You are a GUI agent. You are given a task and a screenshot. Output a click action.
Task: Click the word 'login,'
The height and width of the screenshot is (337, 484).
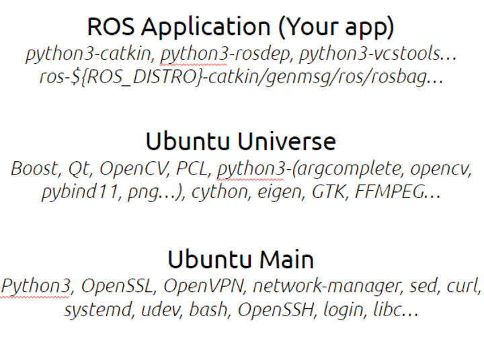click(345, 310)
